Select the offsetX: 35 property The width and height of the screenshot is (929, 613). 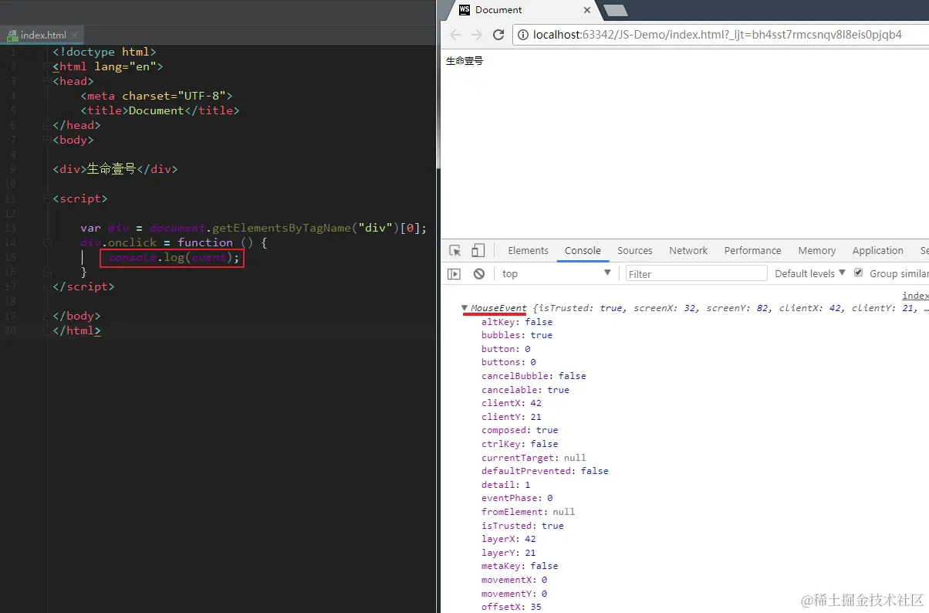(x=512, y=607)
